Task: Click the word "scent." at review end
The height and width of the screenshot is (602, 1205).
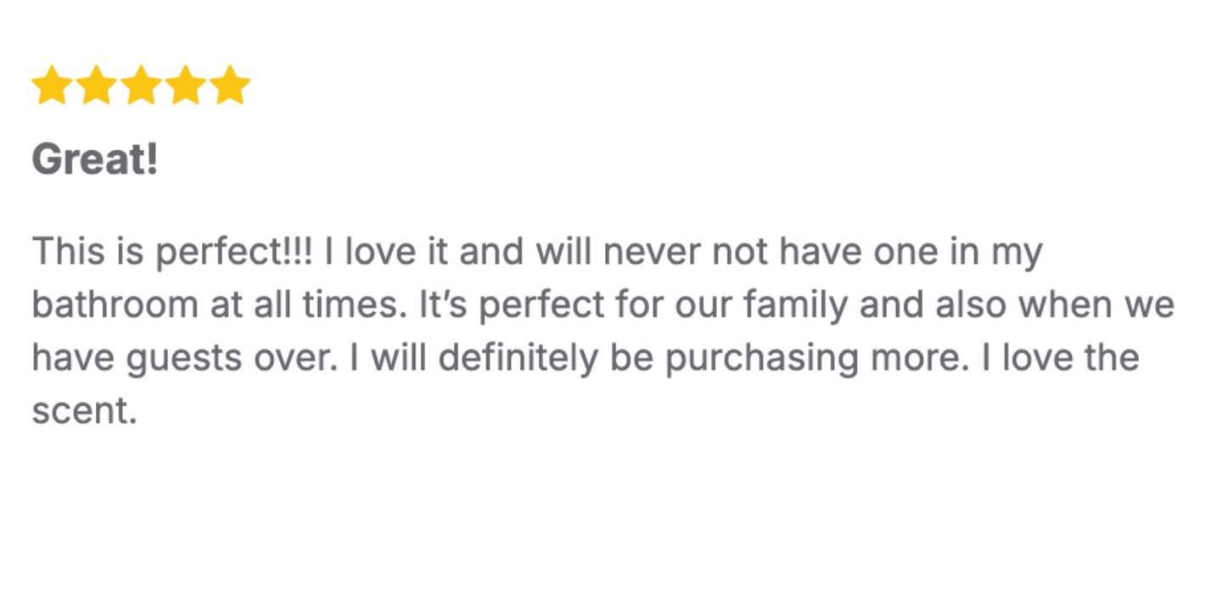Action: tap(84, 411)
